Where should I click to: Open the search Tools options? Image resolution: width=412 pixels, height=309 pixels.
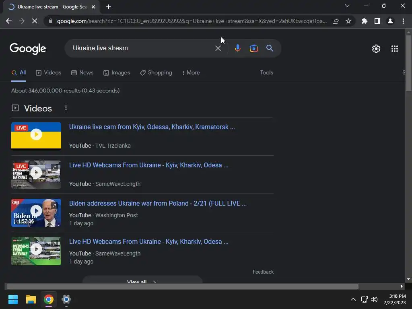pyautogui.click(x=266, y=73)
